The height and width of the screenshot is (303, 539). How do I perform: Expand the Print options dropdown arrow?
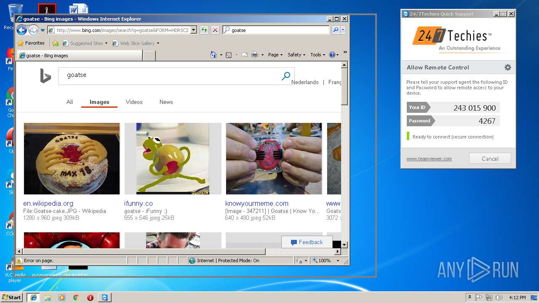click(x=262, y=55)
